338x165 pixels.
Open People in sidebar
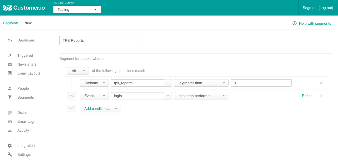pyautogui.click(x=23, y=89)
